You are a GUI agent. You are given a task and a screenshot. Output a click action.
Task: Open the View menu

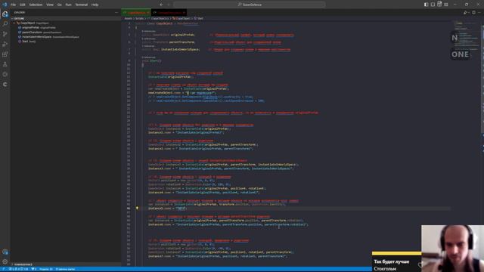50,5
